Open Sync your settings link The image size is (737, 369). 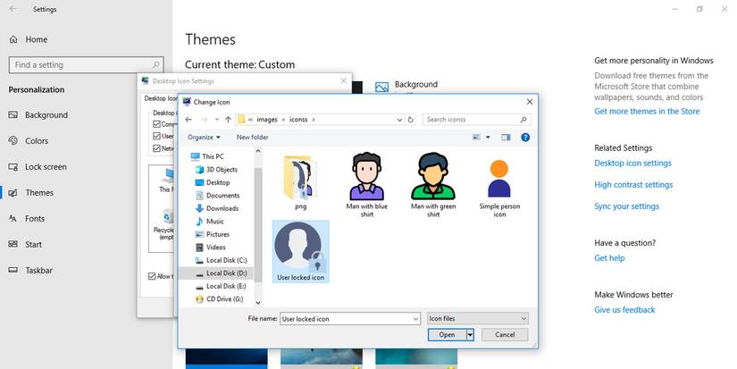point(626,206)
